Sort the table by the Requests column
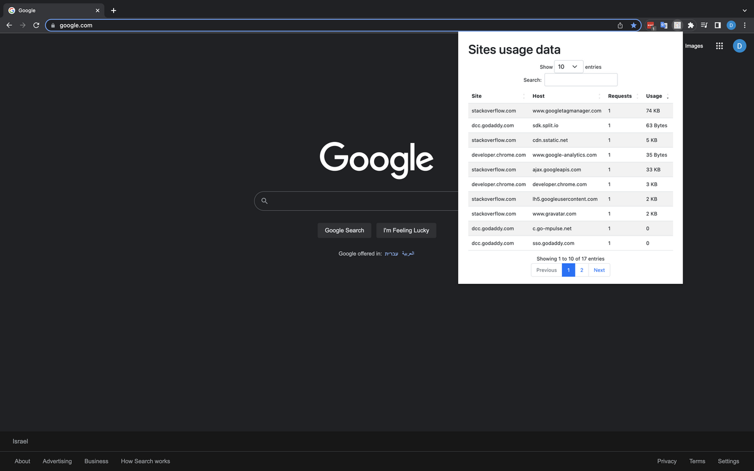Viewport: 754px width, 471px height. point(620,96)
